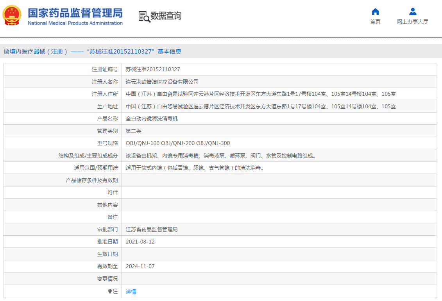Select the approval date 2021-08-12 cell
Screen dimensions: 442x301
click(140, 242)
